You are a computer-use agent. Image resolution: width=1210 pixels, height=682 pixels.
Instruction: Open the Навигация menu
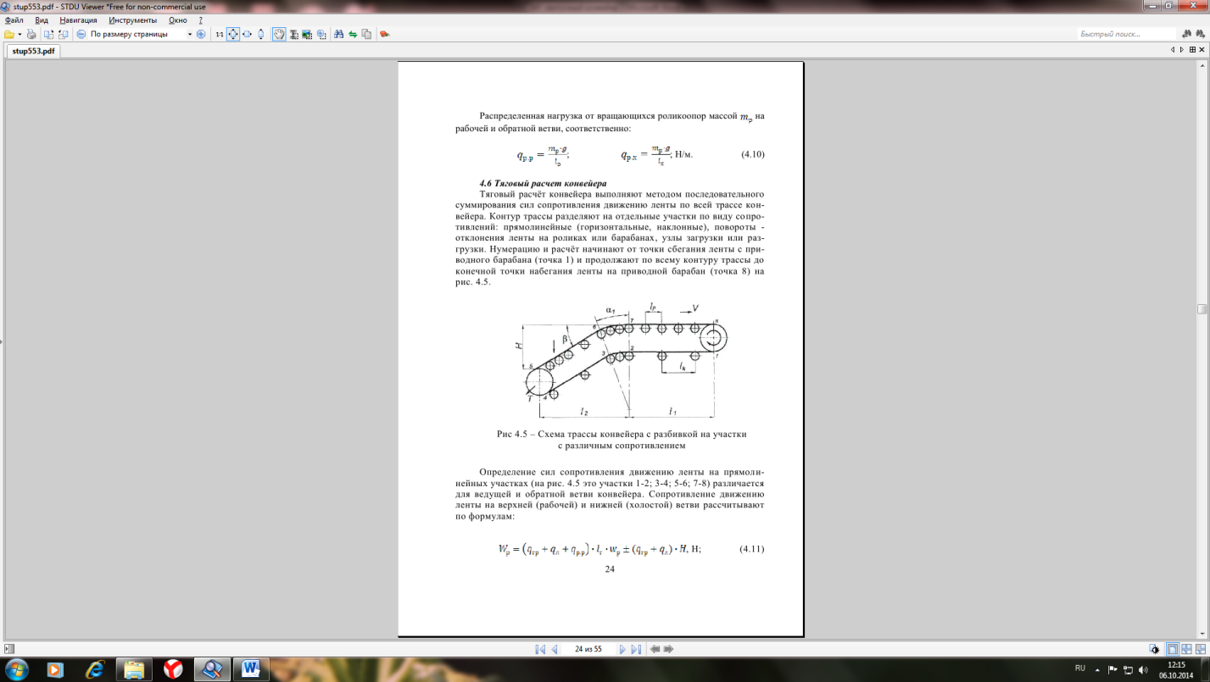(x=78, y=19)
